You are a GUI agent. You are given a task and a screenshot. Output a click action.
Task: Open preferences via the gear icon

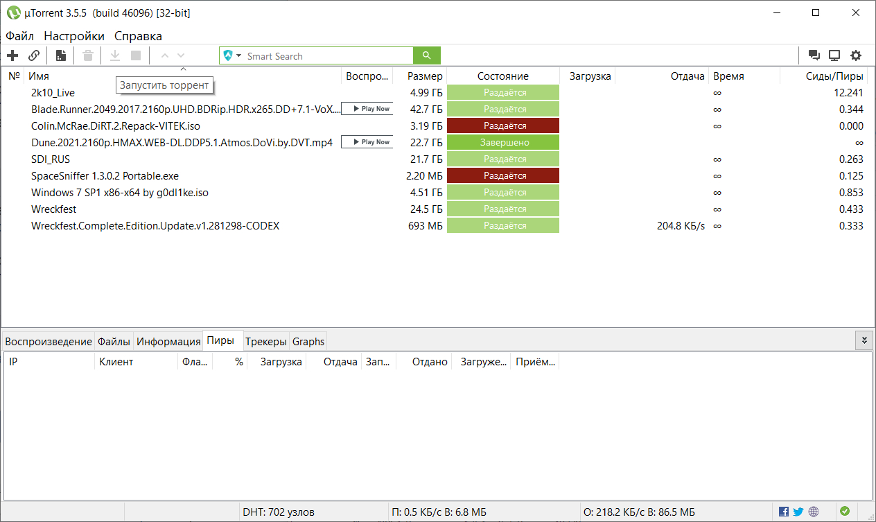[856, 55]
